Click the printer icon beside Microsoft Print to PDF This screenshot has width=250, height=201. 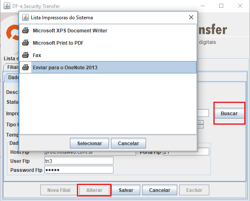25,43
